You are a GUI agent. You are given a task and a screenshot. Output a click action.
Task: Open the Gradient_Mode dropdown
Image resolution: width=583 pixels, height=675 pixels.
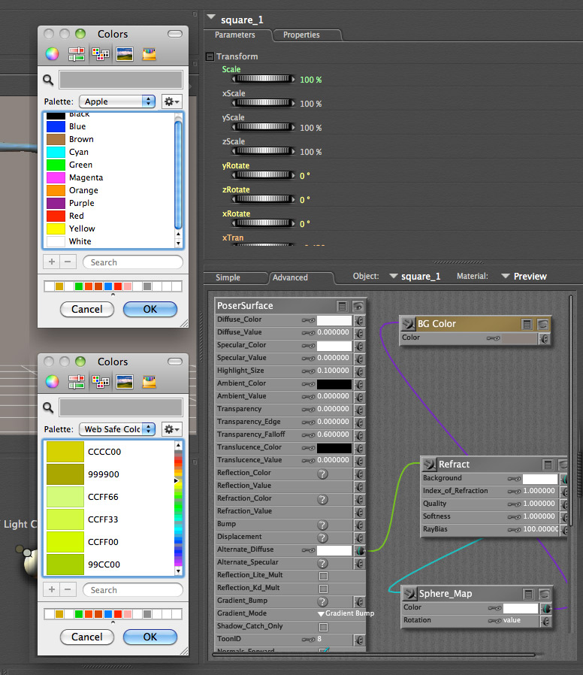[x=346, y=613]
